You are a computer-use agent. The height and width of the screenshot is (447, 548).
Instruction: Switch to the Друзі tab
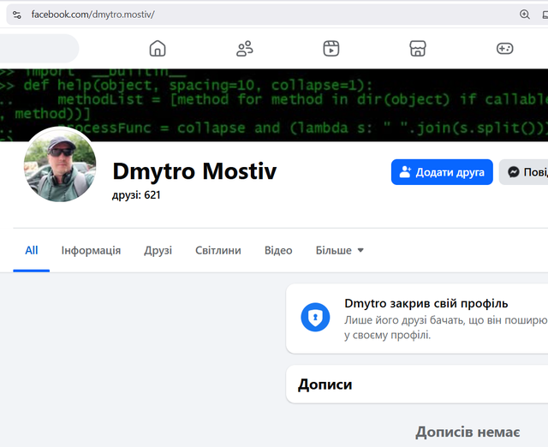pyautogui.click(x=158, y=250)
